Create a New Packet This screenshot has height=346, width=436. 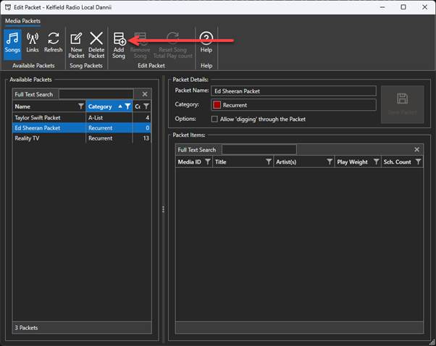coord(76,45)
